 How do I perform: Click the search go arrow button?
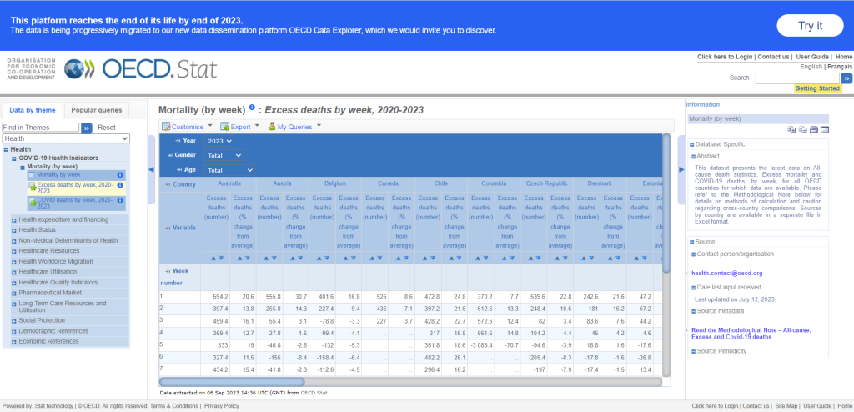[846, 78]
